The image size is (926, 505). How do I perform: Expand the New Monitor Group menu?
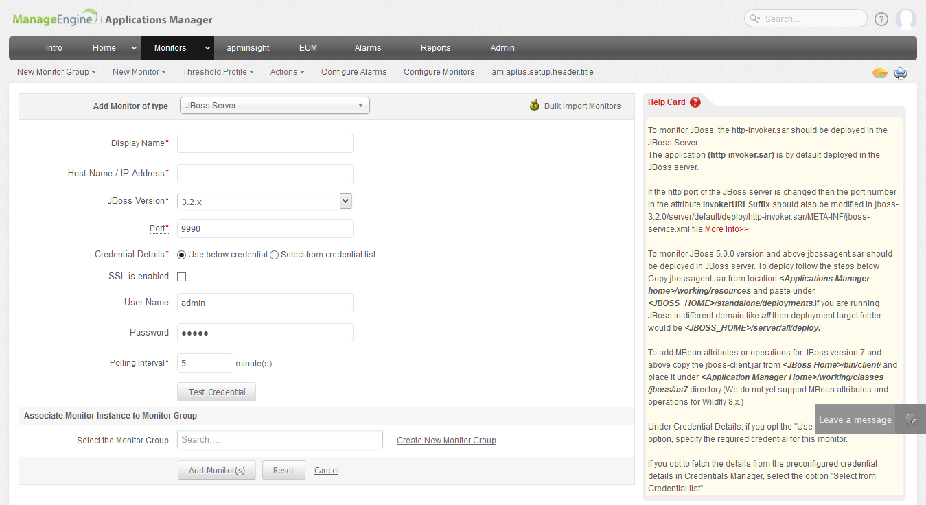[56, 71]
